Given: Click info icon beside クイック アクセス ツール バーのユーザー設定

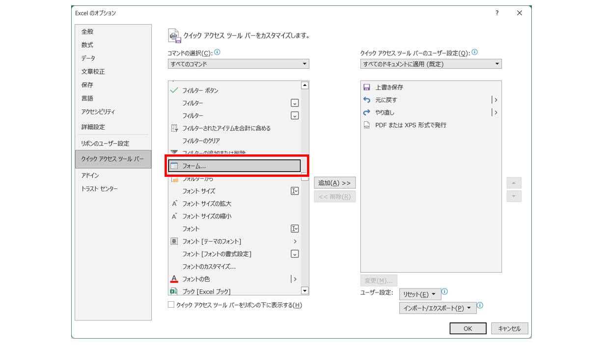Looking at the screenshot, I should 475,52.
